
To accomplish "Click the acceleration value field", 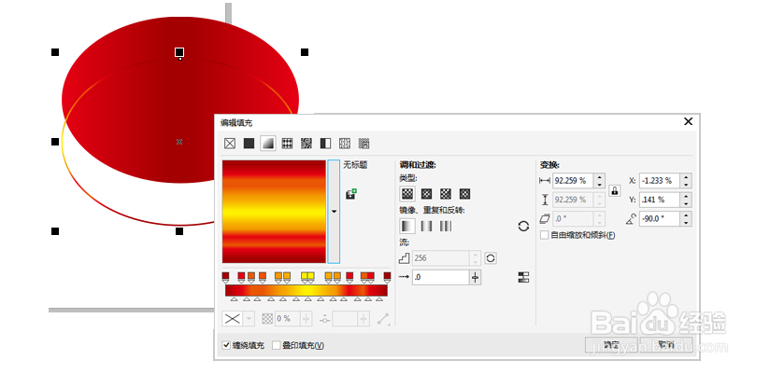I will (441, 277).
